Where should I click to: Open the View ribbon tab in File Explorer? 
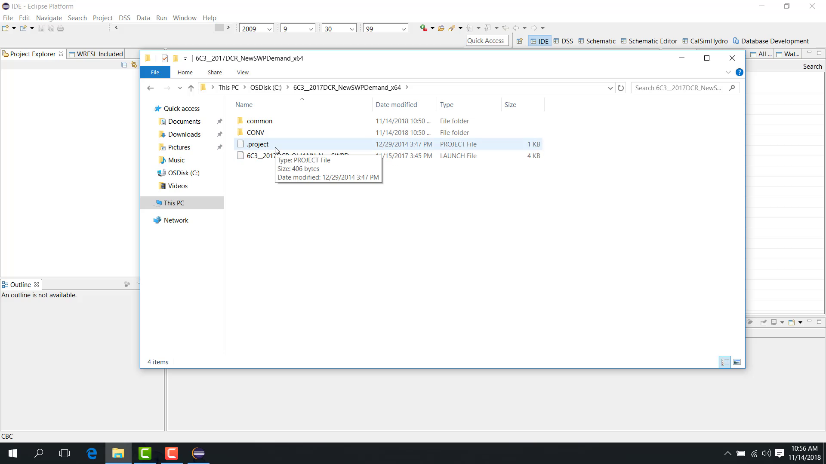click(x=243, y=73)
